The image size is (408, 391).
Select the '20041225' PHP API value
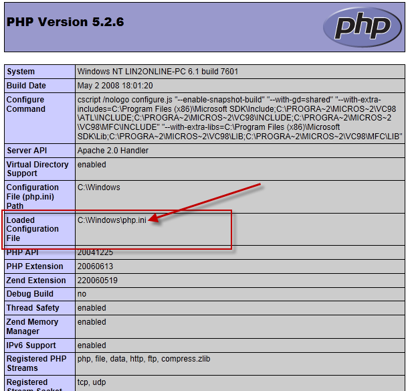[95, 252]
